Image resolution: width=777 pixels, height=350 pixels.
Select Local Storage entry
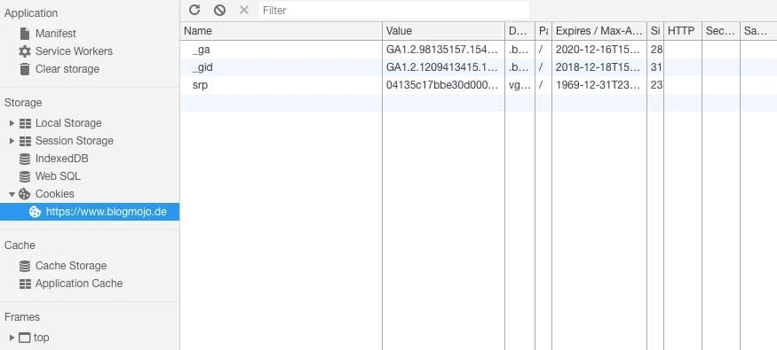click(x=68, y=123)
